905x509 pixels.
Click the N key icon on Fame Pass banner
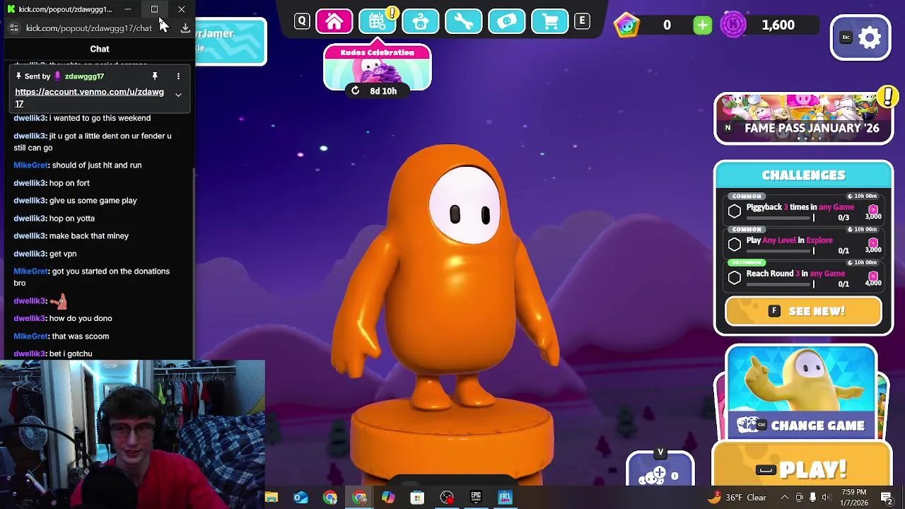coord(728,129)
